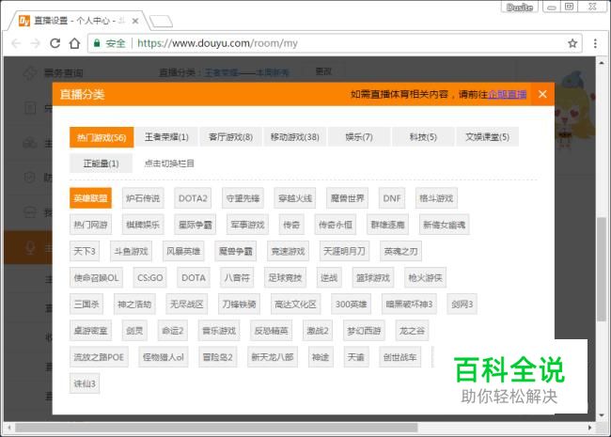Select the 天下3 category
The width and height of the screenshot is (611, 437).
point(85,251)
